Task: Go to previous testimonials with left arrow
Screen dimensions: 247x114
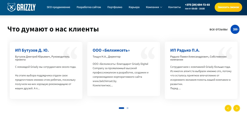Action: [228, 108]
